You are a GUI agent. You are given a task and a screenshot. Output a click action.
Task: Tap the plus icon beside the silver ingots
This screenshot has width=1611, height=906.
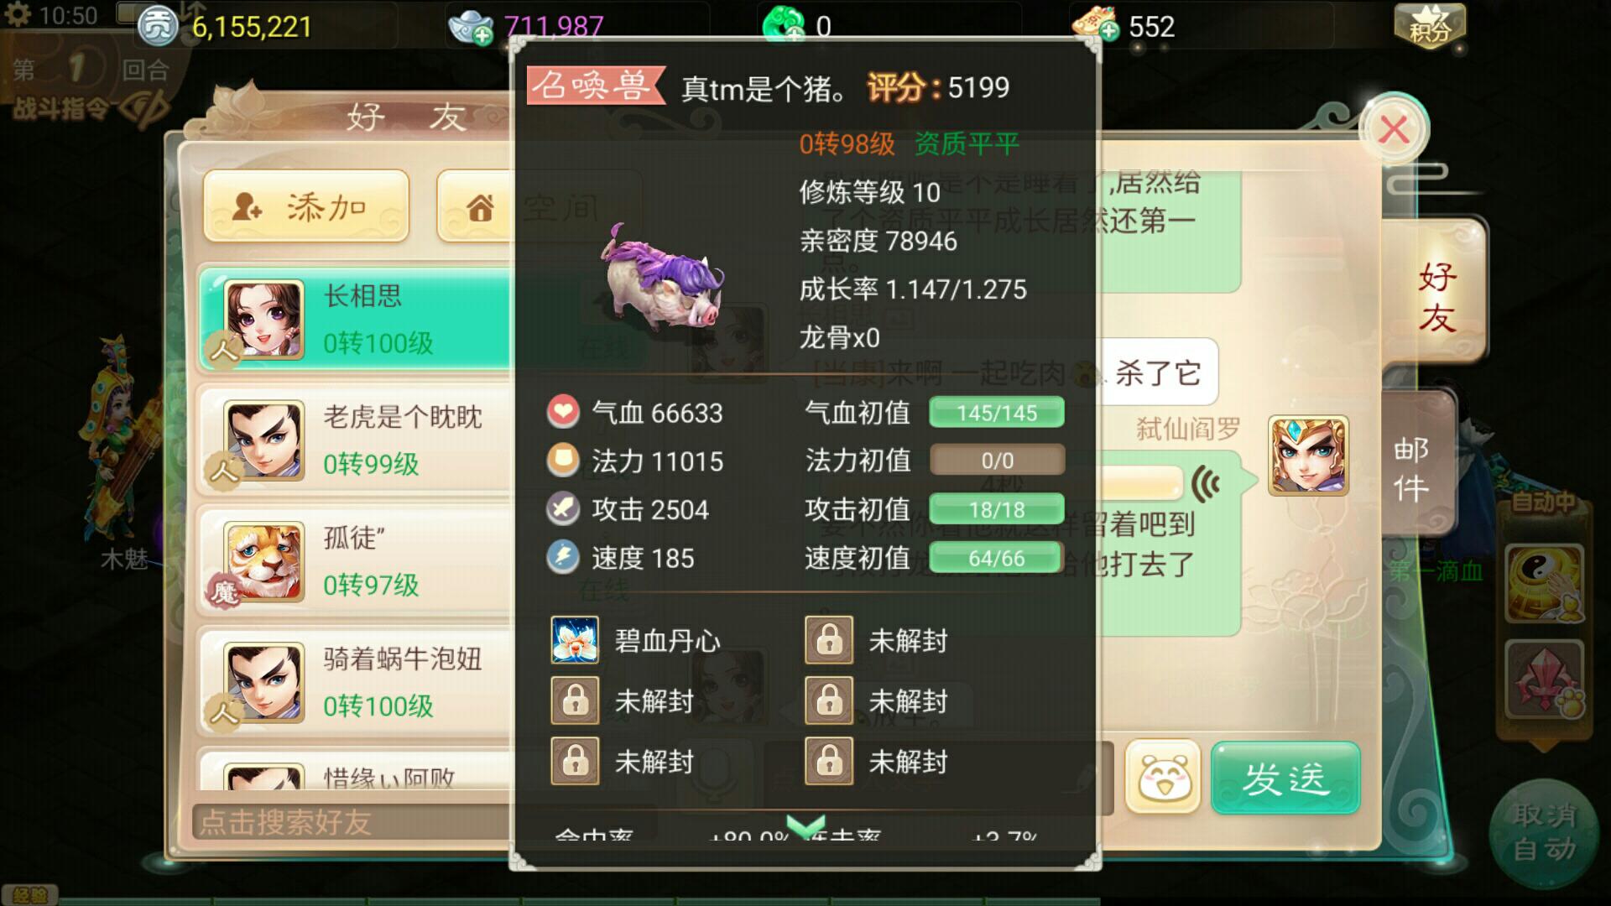[x=482, y=35]
